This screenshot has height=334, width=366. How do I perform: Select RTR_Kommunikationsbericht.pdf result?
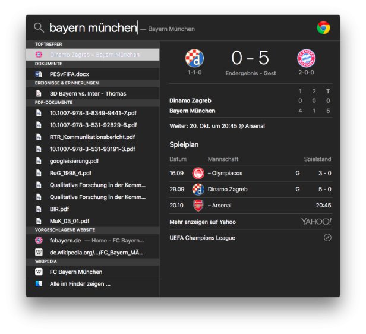click(93, 137)
